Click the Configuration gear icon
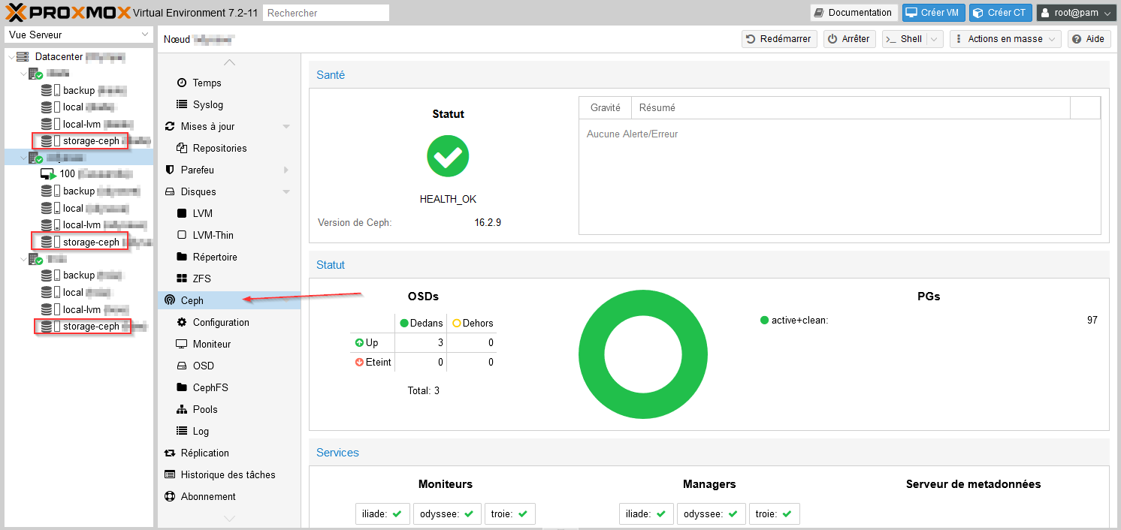This screenshot has height=530, width=1121. [181, 322]
